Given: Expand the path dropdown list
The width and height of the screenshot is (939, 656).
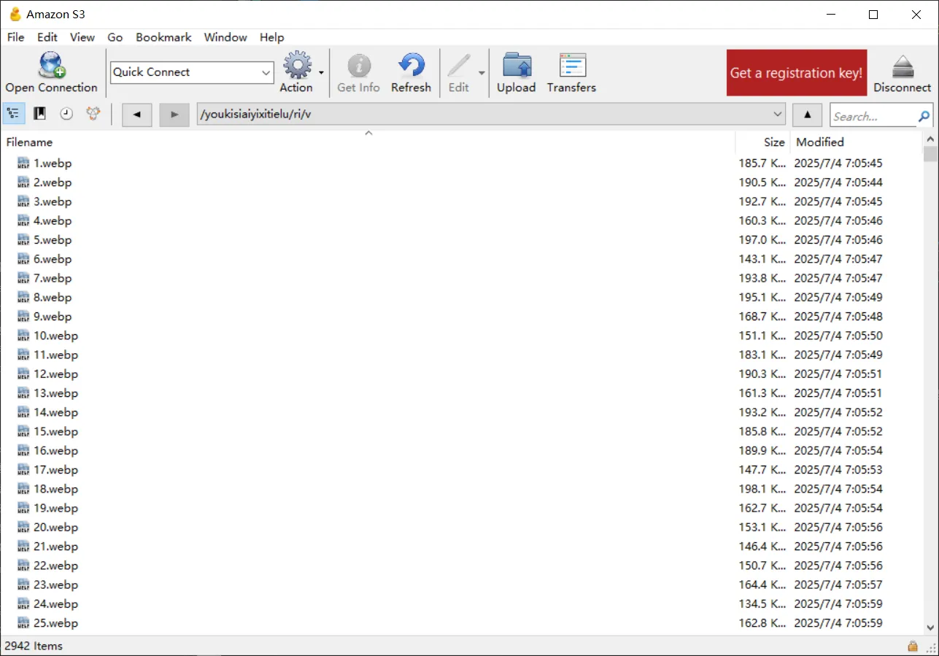Looking at the screenshot, I should click(777, 115).
